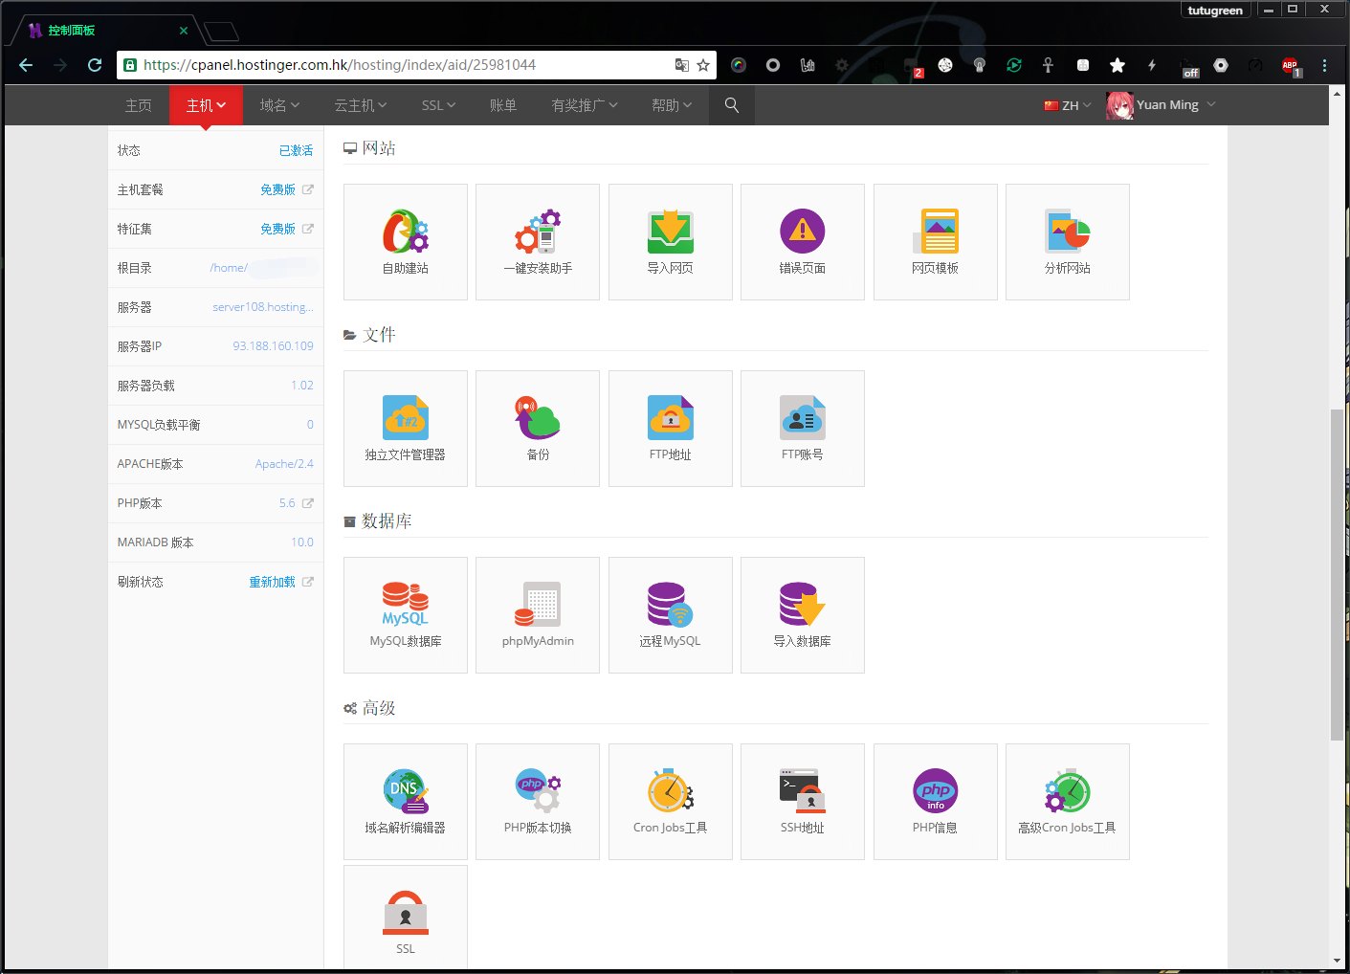This screenshot has height=974, width=1350.
Task: Open the 网页模板 website templates tile
Action: (x=936, y=242)
